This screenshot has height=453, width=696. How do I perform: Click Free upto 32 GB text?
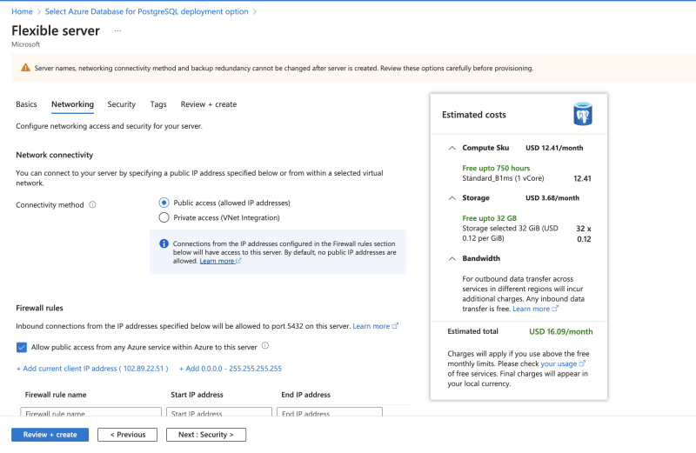coord(489,218)
